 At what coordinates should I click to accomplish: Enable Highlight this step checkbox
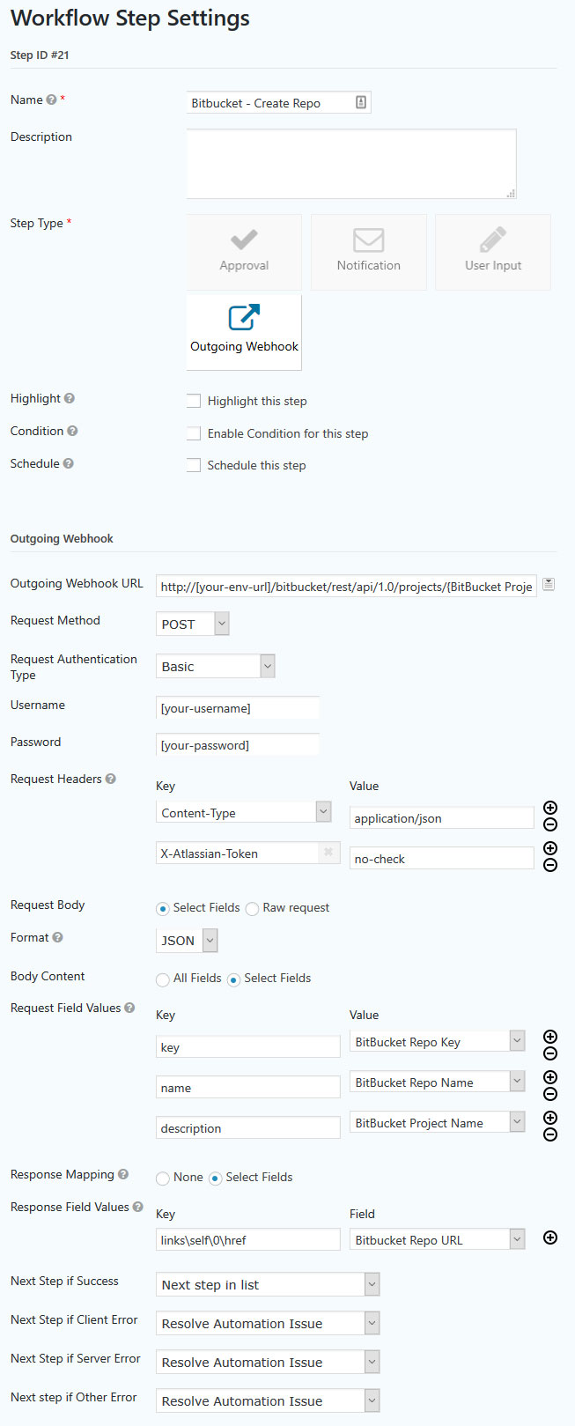(194, 401)
